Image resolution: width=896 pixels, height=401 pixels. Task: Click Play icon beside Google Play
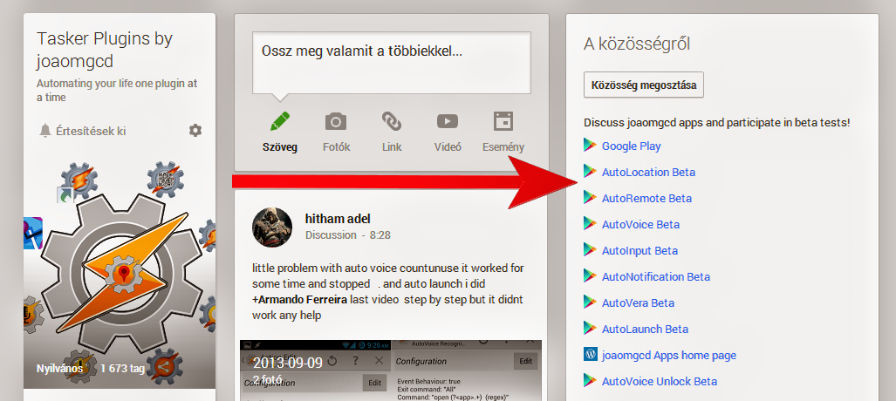click(590, 145)
